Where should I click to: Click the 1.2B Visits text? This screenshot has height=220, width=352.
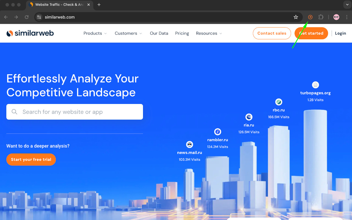click(315, 100)
